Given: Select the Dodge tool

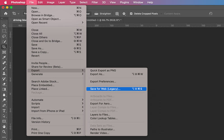Looking at the screenshot, I should 4,100.
